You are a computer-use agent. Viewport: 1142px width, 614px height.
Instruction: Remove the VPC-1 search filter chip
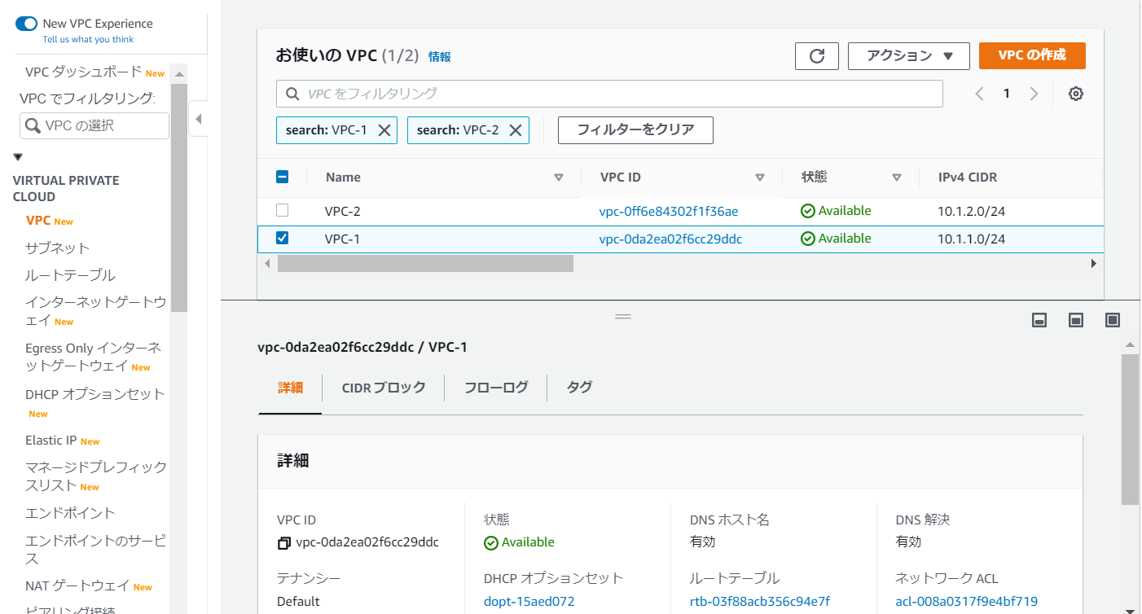(x=384, y=130)
